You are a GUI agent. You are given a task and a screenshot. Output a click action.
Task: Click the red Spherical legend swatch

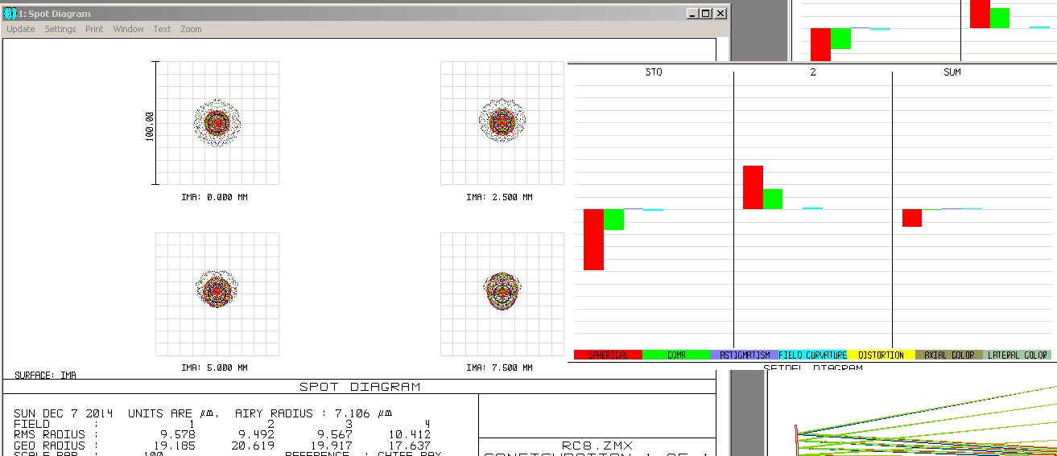pos(608,355)
